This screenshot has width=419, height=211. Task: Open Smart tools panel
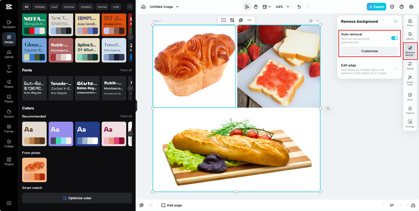tap(410, 80)
